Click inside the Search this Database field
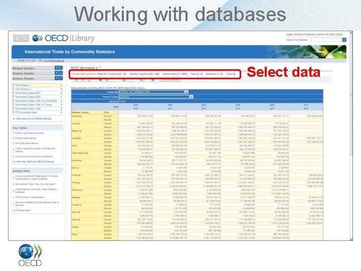 (327, 40)
